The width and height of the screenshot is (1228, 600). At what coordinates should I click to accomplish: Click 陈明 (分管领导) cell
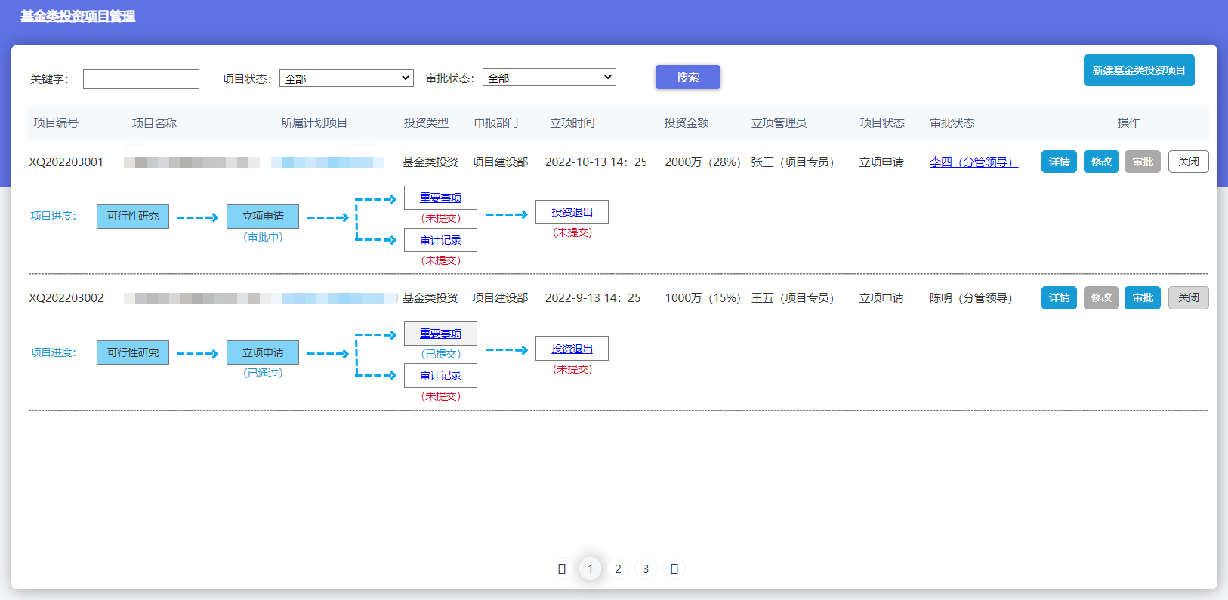pyautogui.click(x=970, y=297)
